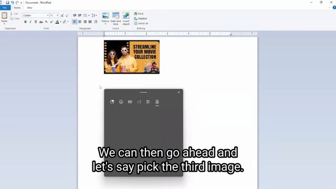Viewport: 336px width, 189px height.
Task: Align text right
Action: 85,22
